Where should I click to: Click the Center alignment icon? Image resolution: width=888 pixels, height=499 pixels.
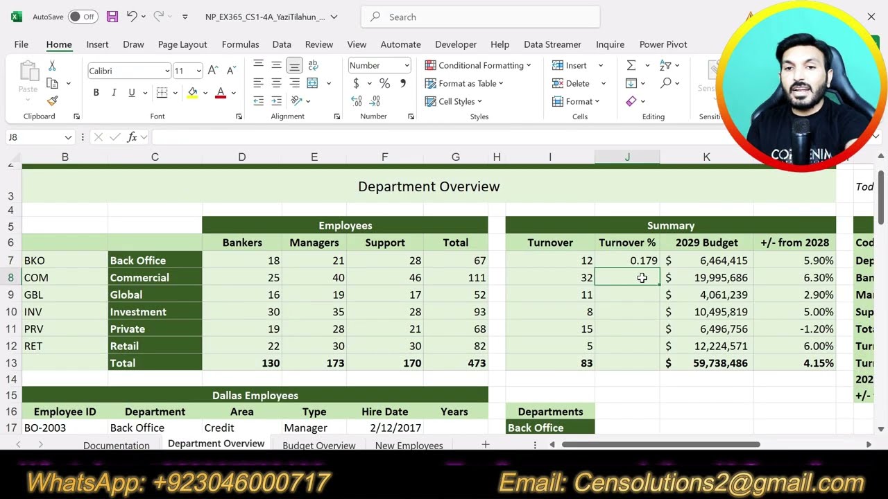click(x=276, y=83)
